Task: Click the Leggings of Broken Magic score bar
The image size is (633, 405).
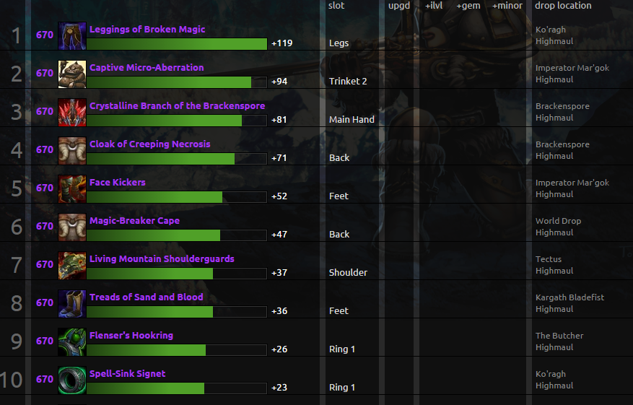Action: [177, 44]
